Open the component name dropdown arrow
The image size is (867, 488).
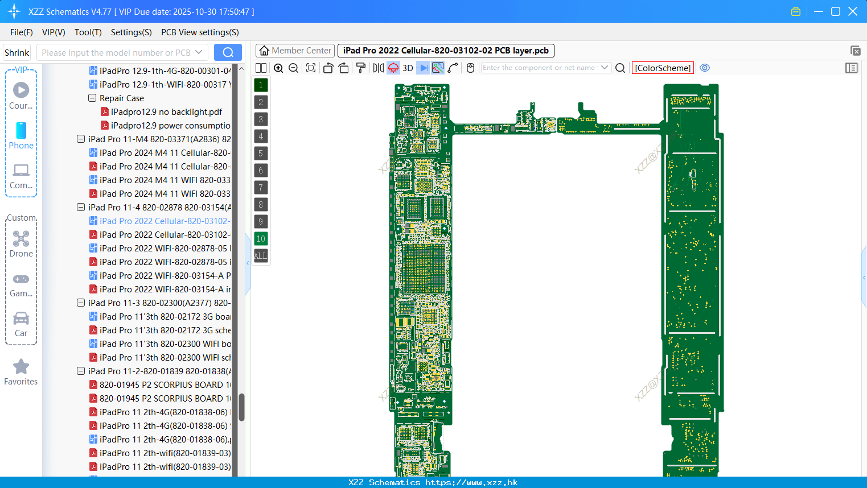[x=605, y=68]
